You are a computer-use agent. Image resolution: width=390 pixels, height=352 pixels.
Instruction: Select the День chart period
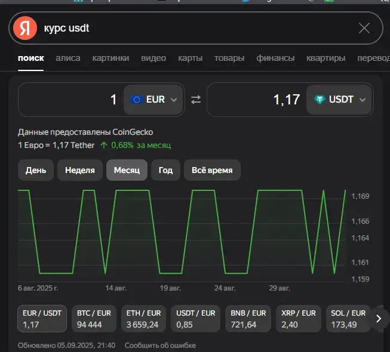click(x=36, y=170)
